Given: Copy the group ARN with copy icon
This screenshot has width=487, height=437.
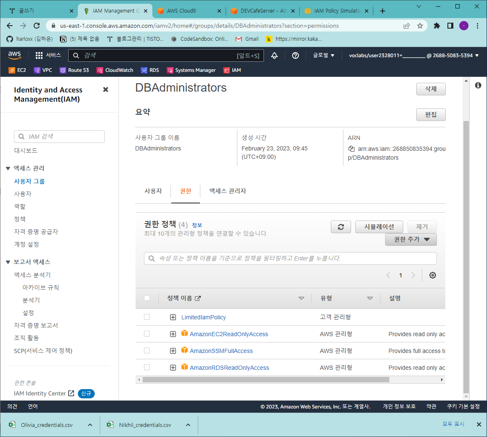Looking at the screenshot, I should tap(351, 149).
